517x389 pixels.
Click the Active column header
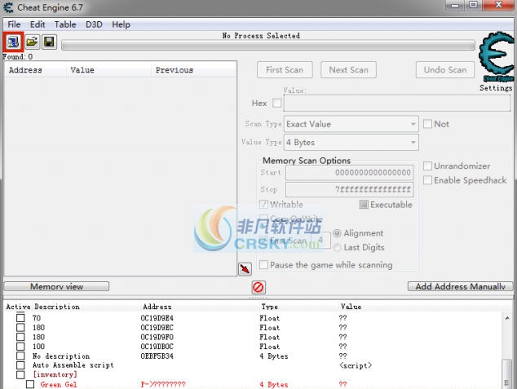18,307
